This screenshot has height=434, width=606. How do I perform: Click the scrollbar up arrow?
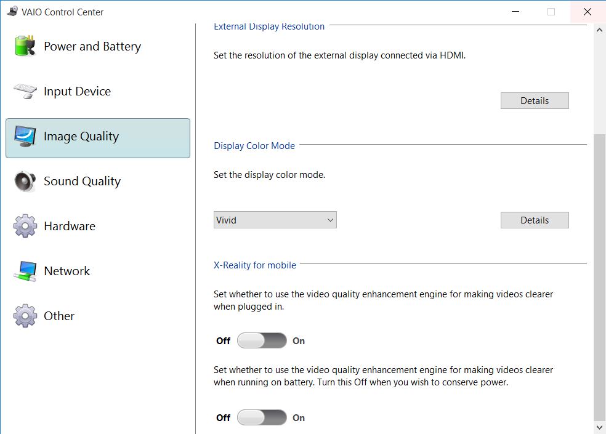tap(599, 30)
